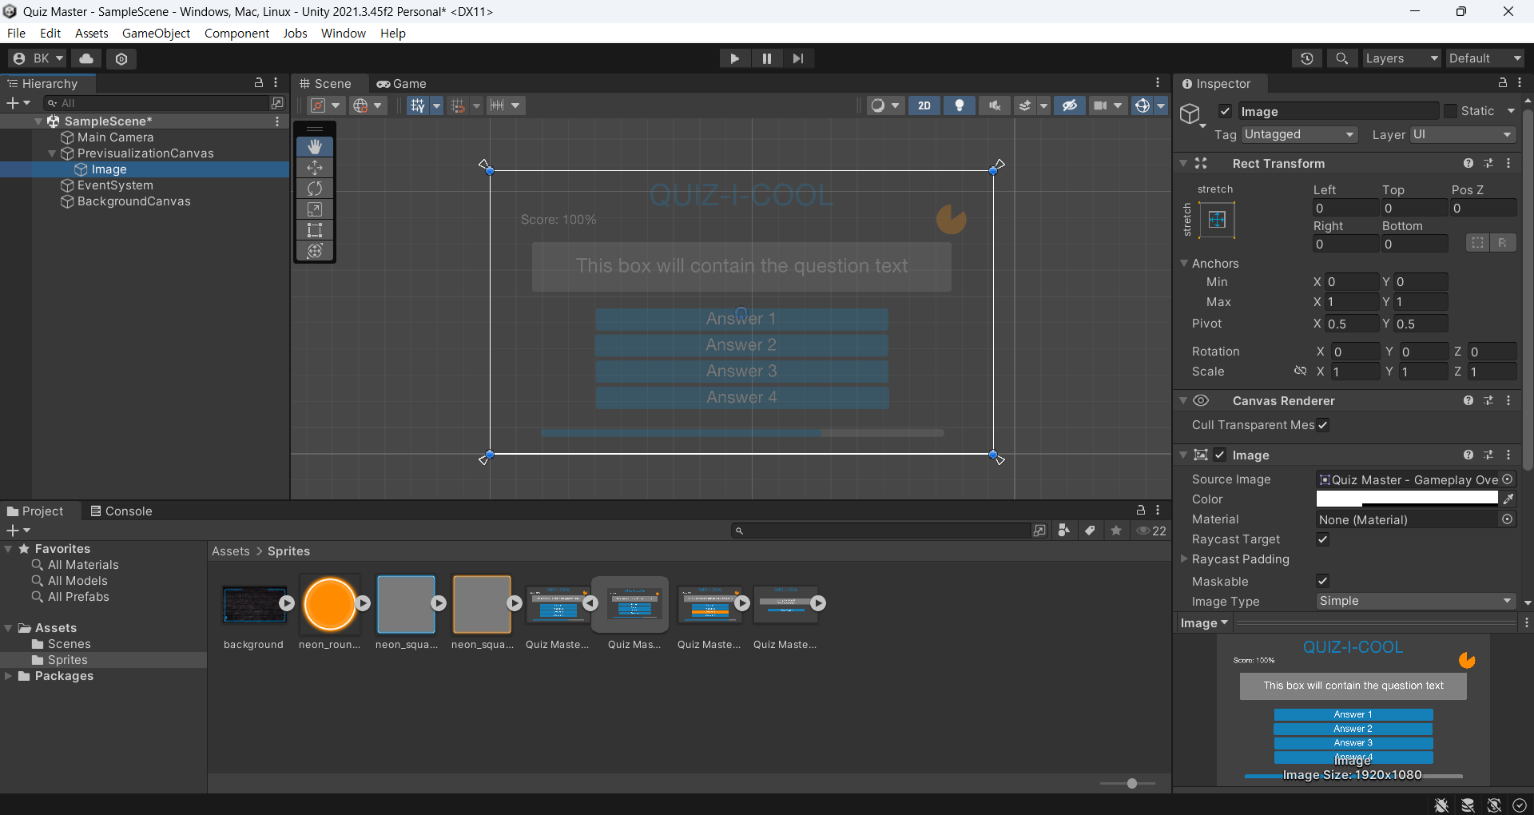Collapse the PrevisualizationCanvas hierarchy item
The image size is (1534, 815).
coord(53,153)
